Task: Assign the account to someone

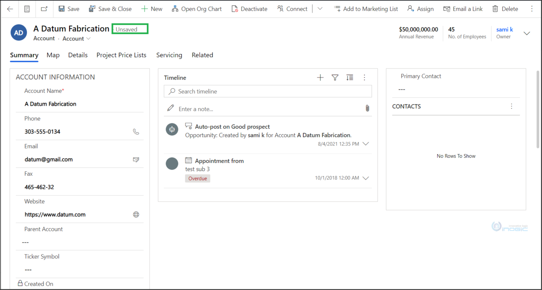Action: pos(420,9)
